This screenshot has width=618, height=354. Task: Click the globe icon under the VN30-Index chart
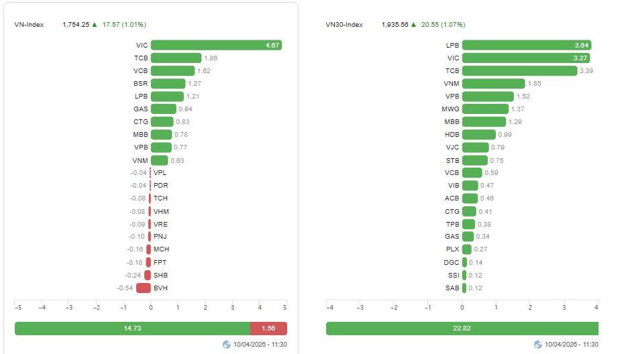click(538, 344)
